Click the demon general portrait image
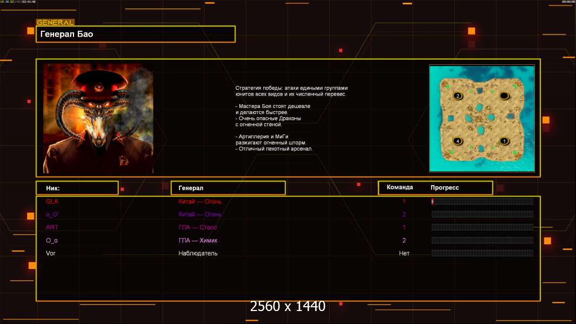 pos(98,119)
